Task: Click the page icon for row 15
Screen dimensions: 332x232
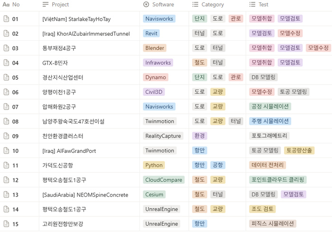Action: pyautogui.click(x=6, y=223)
